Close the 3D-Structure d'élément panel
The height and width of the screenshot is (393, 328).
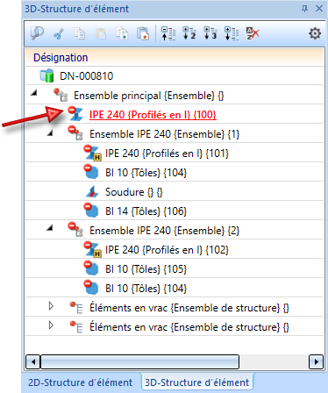[319, 9]
